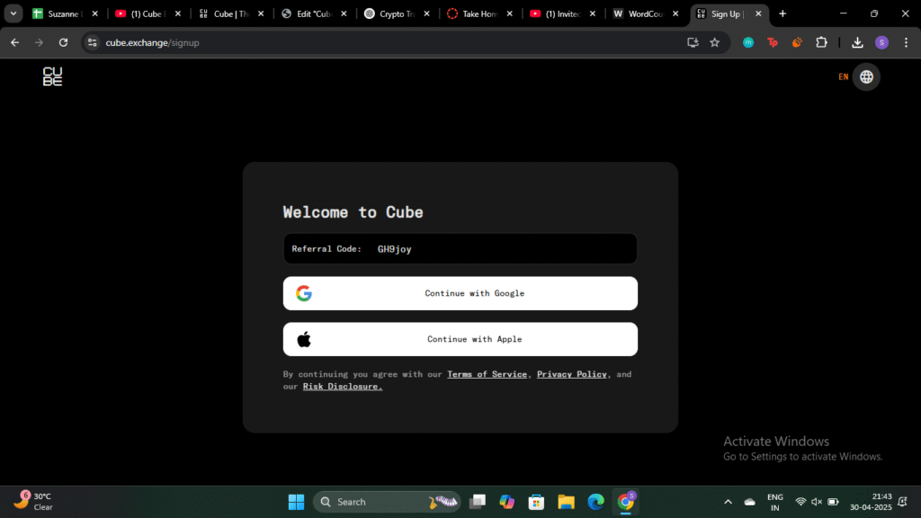Click the Chrome taskbar icon
The image size is (921, 518).
click(626, 502)
